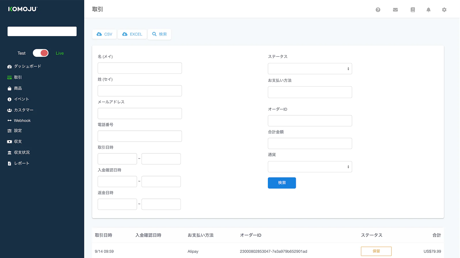Screen dimensions: 460x258
Task: Focus the オーダーID text field
Action: tap(310, 121)
